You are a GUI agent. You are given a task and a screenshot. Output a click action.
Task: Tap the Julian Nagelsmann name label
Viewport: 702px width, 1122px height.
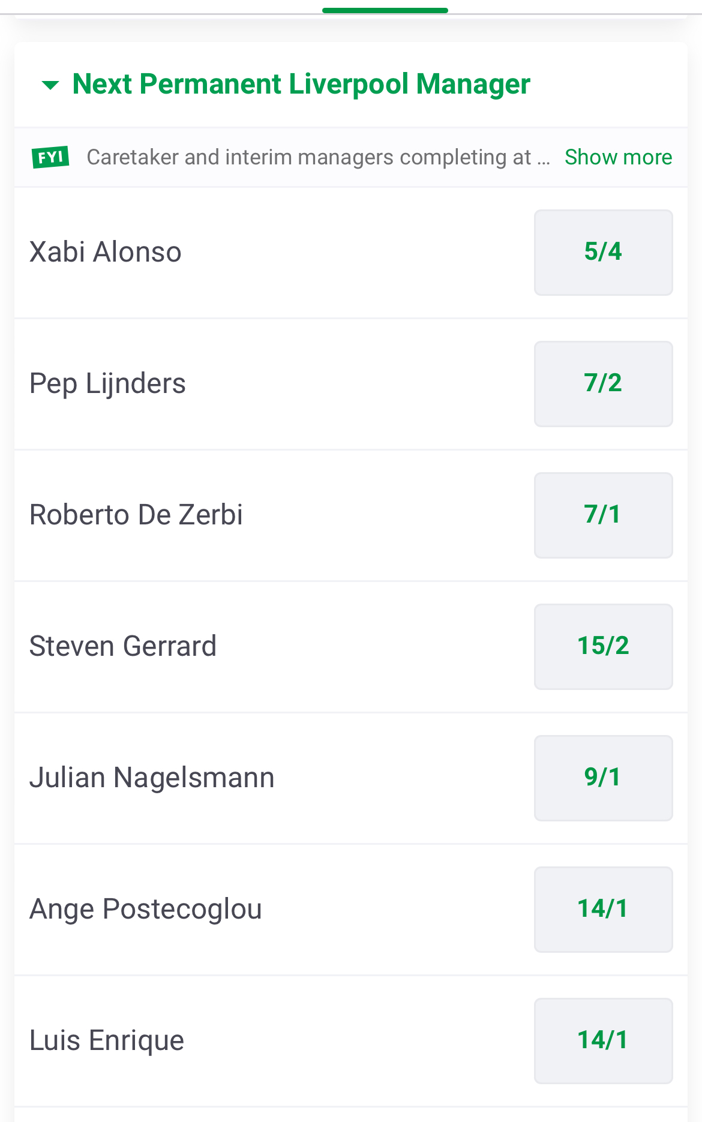pos(152,778)
